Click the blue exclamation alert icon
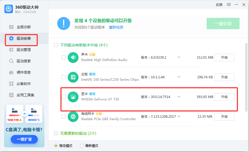 coord(64,24)
